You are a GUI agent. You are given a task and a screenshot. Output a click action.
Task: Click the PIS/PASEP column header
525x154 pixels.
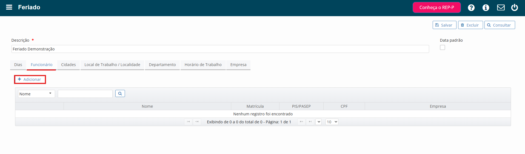[301, 106]
